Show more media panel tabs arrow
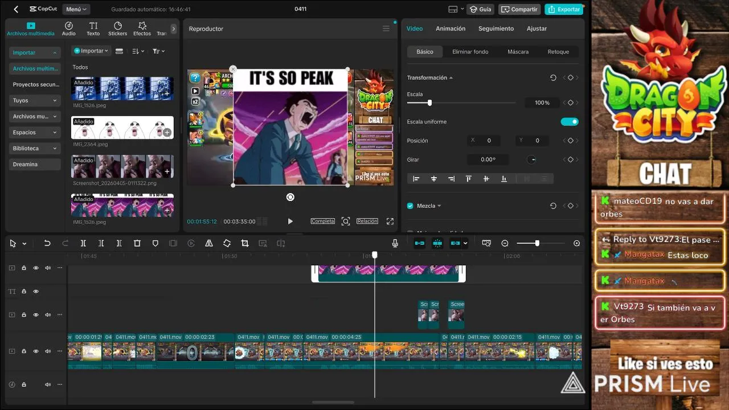Screen dimensions: 729x410 coord(174,28)
